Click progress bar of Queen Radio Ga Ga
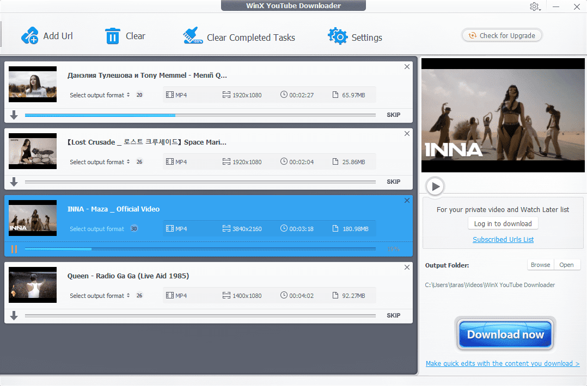Screen dimensions: 587x386 200,316
